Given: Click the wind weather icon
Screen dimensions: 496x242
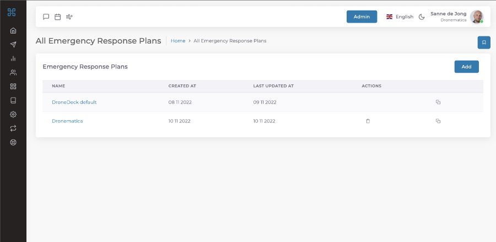Looking at the screenshot, I should click(69, 17).
